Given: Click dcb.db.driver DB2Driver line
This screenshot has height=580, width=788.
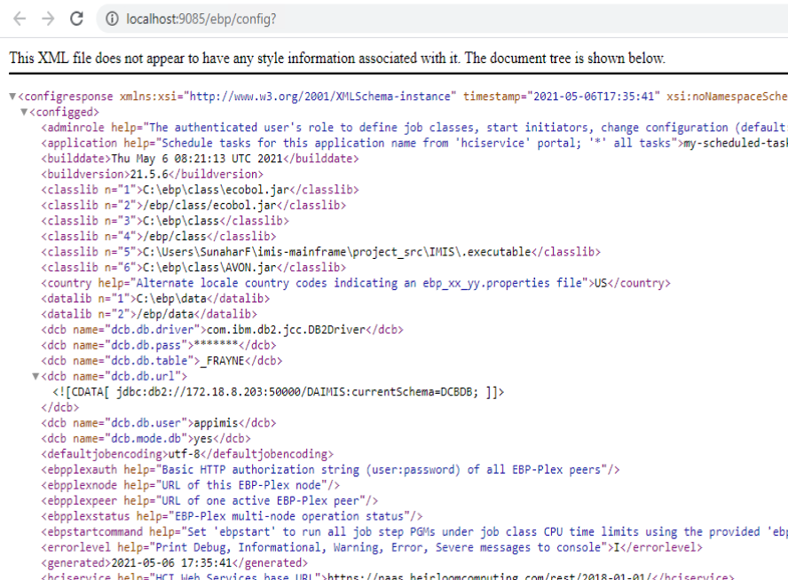Looking at the screenshot, I should click(x=222, y=330).
